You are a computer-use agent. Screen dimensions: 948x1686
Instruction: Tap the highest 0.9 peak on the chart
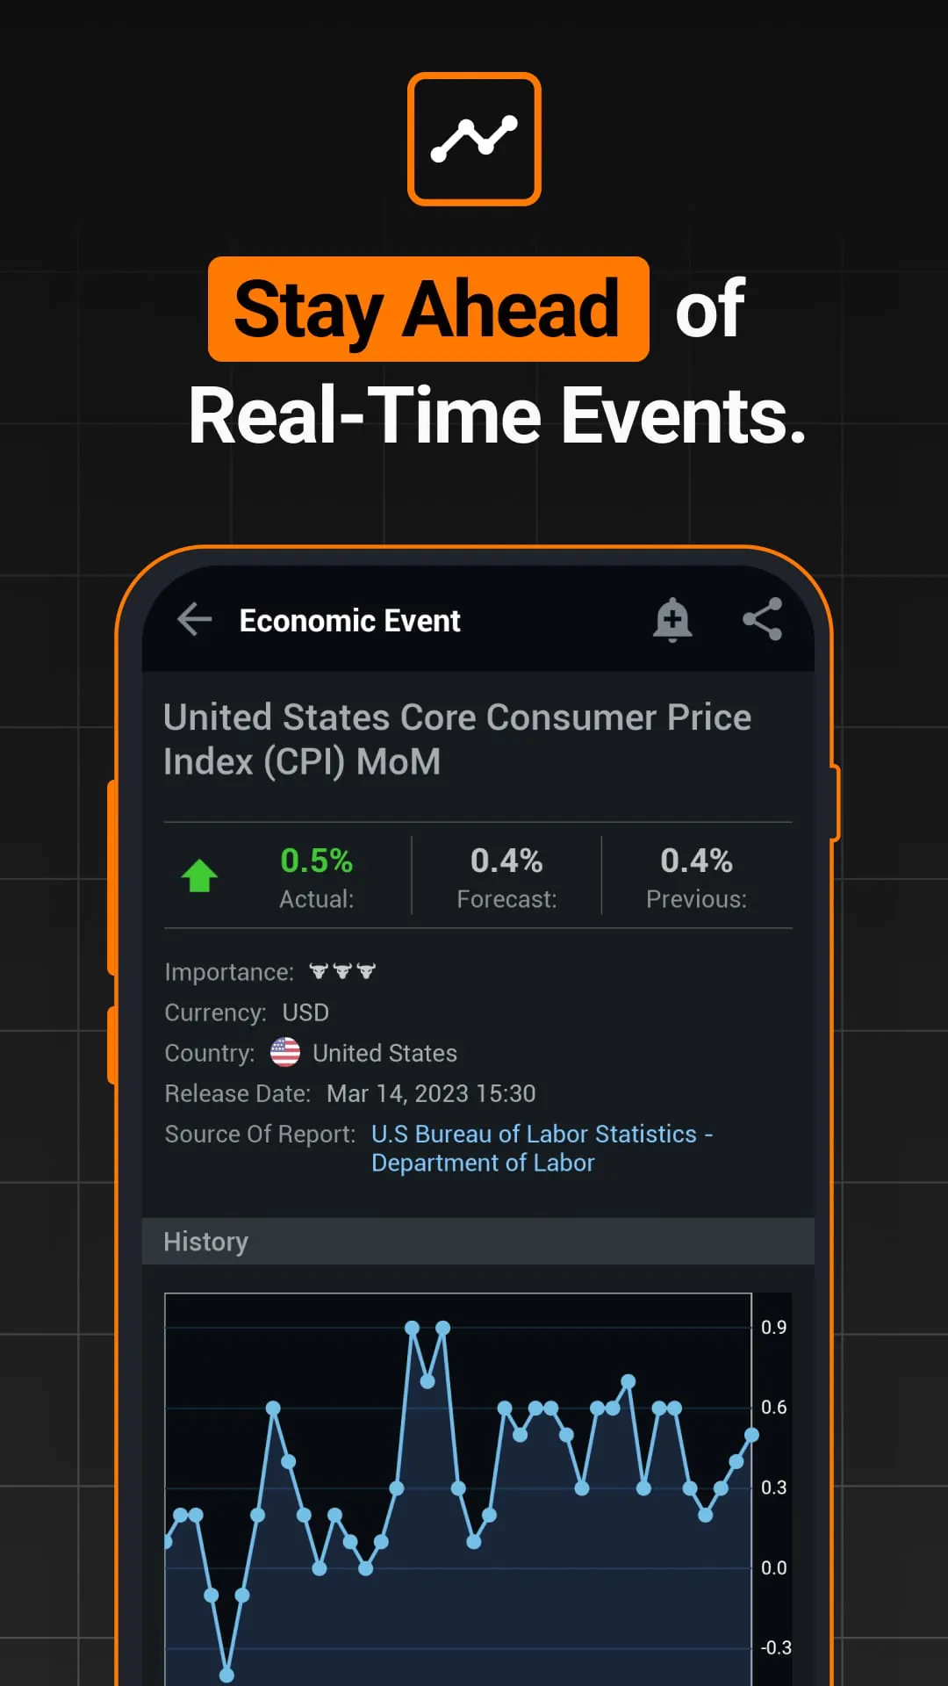(x=413, y=1328)
